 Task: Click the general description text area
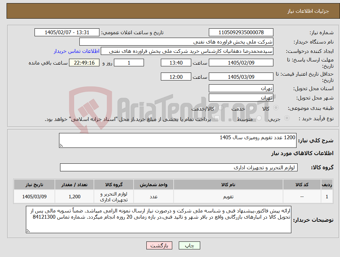coord(177,141)
